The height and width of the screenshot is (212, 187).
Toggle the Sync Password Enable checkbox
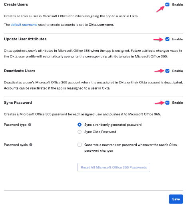[x=167, y=103]
